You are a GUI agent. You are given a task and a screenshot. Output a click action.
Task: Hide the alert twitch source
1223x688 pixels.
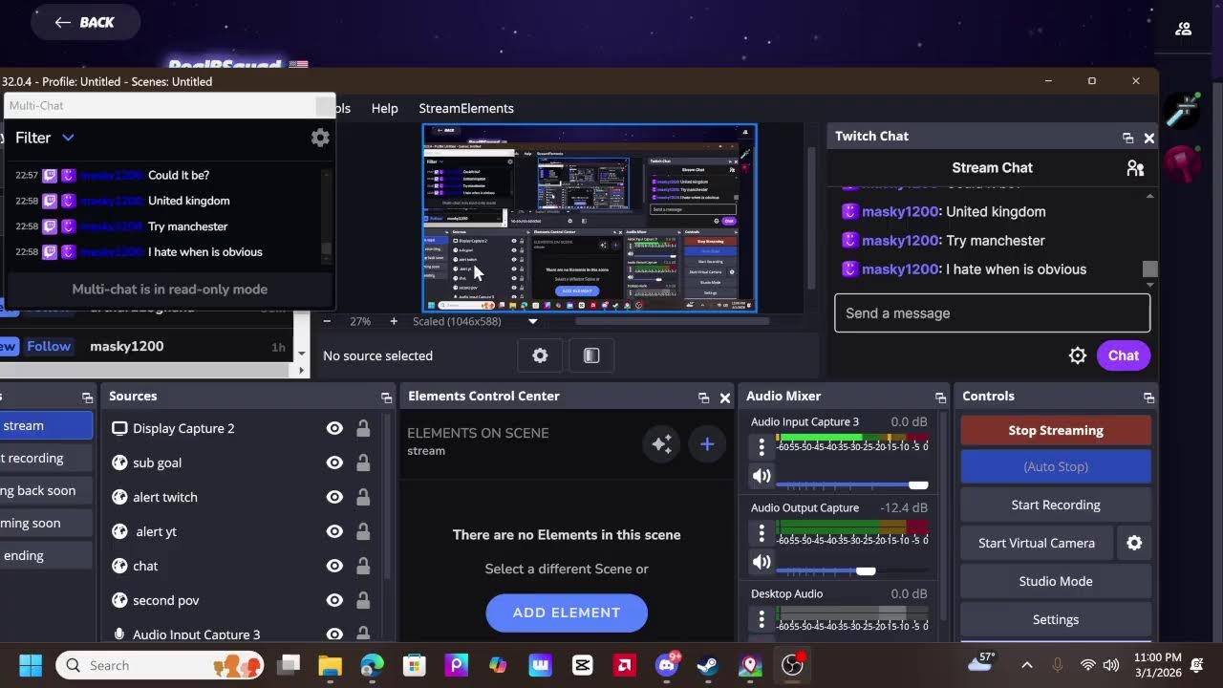point(334,497)
